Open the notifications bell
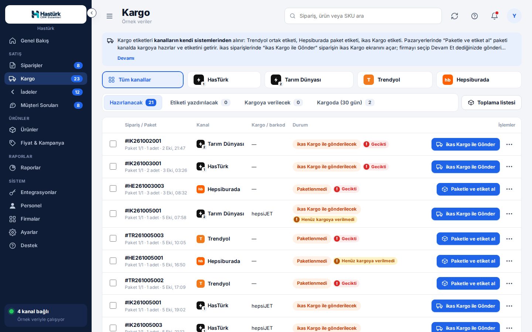The image size is (532, 332). 494,16
